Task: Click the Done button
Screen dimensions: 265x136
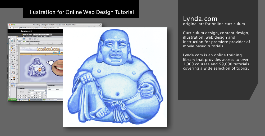Action: [19, 42]
